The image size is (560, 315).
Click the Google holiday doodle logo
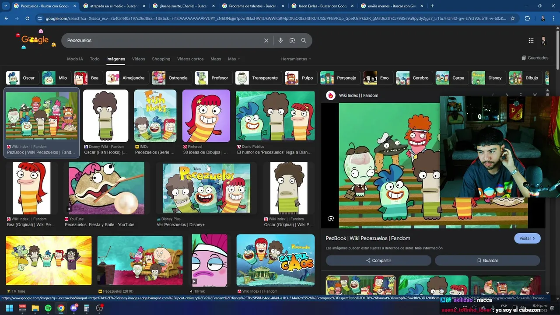35,39
